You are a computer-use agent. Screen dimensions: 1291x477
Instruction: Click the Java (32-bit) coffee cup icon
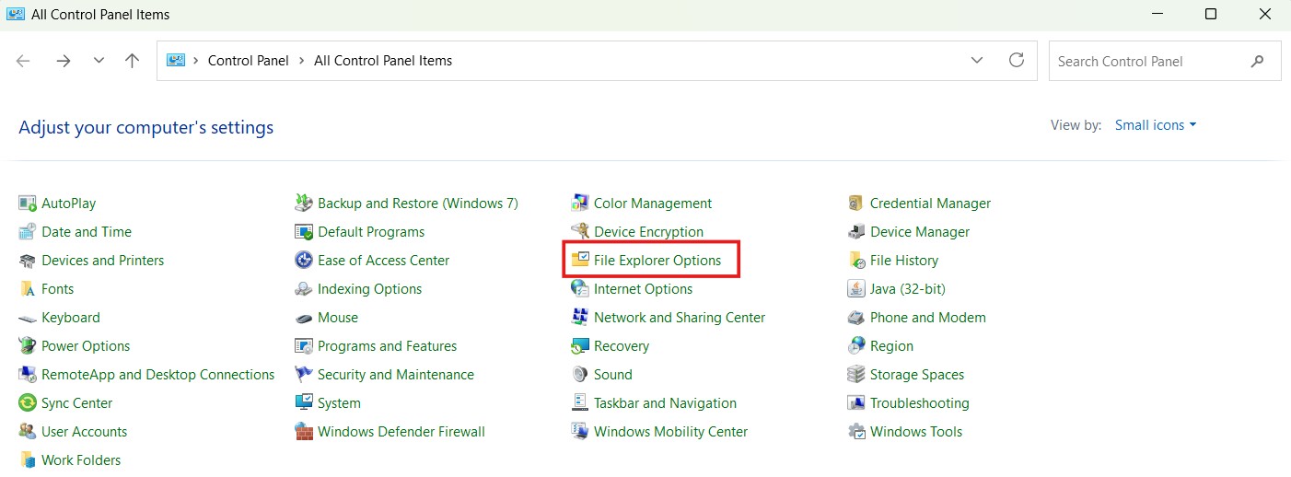[855, 289]
